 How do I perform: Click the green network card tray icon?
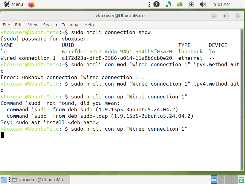[180, 4]
